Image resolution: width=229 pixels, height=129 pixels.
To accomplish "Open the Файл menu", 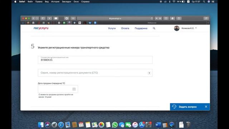I will (x=30, y=1).
